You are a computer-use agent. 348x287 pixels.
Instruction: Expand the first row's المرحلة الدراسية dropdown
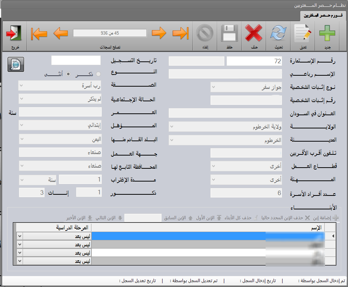tap(20, 236)
